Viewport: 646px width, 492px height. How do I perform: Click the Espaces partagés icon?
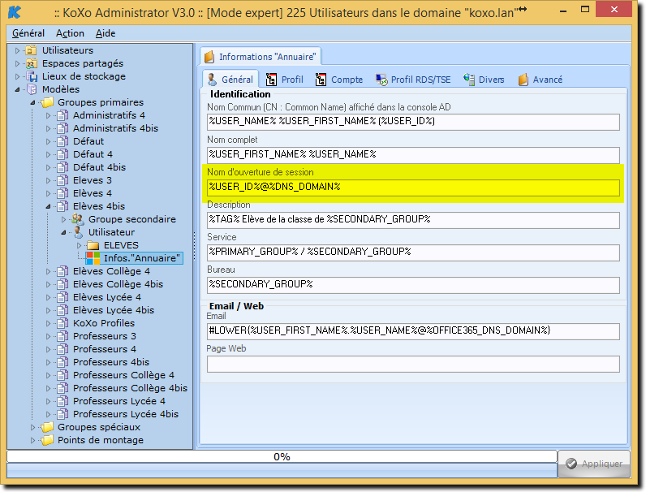32,63
